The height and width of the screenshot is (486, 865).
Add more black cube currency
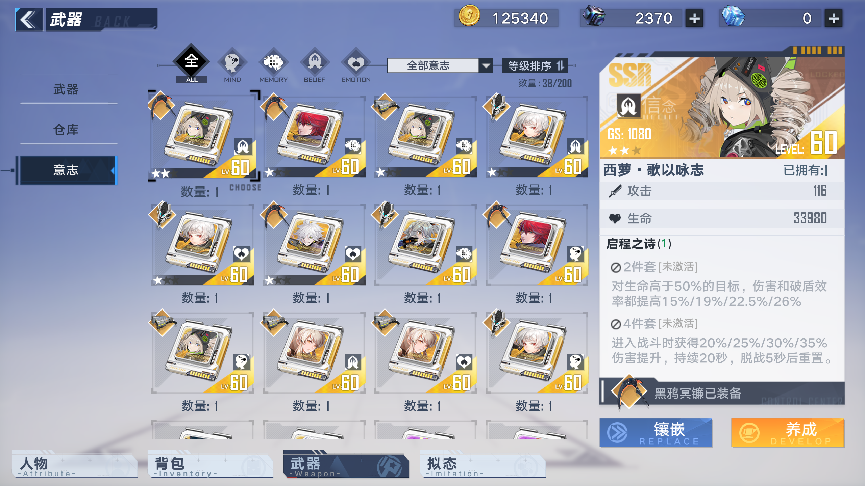[x=694, y=18]
